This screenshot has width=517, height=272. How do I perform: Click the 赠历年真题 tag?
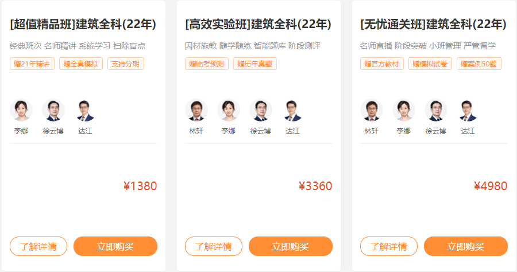coord(255,64)
